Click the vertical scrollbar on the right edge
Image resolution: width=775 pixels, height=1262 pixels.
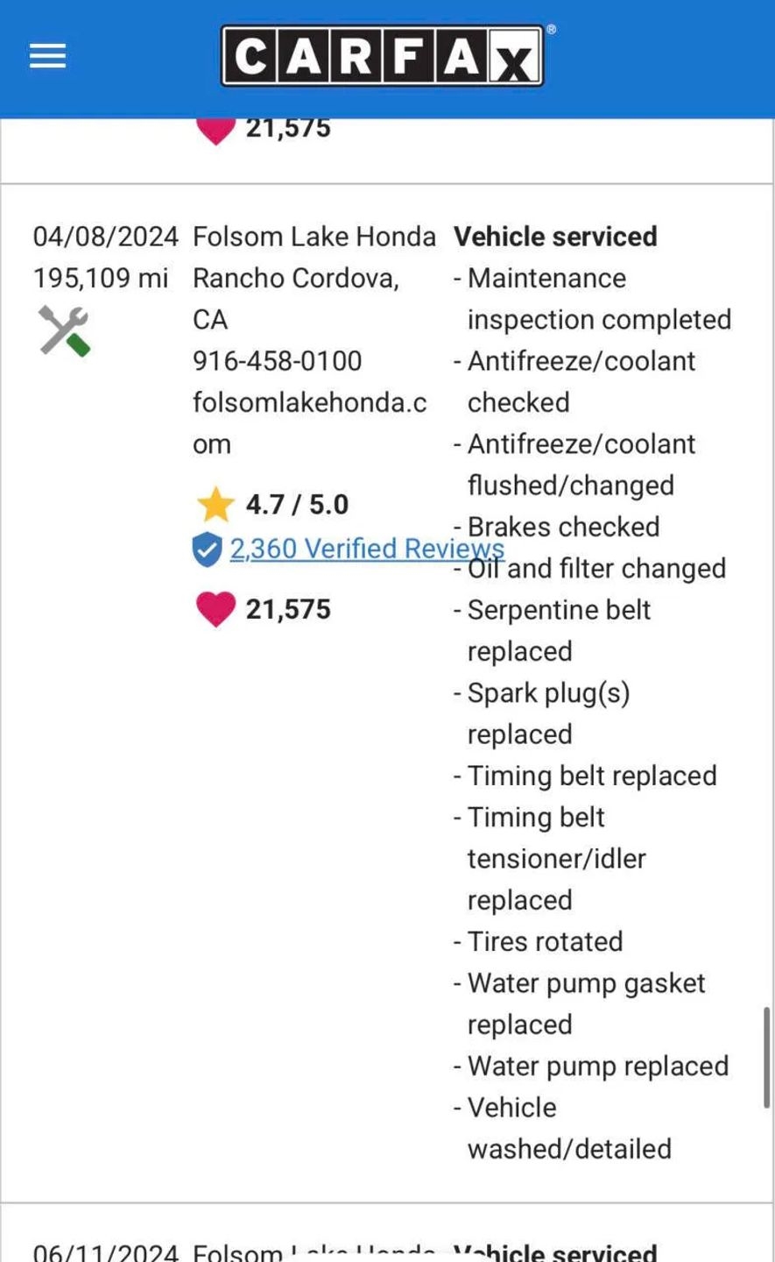click(766, 1056)
